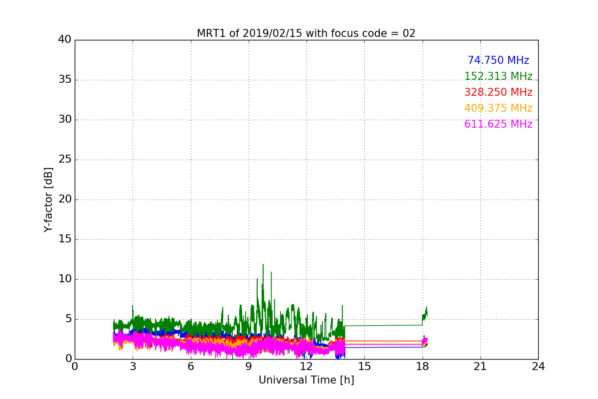Click the x-axis tick label 12
Screen dimensions: 598x399
point(306,367)
